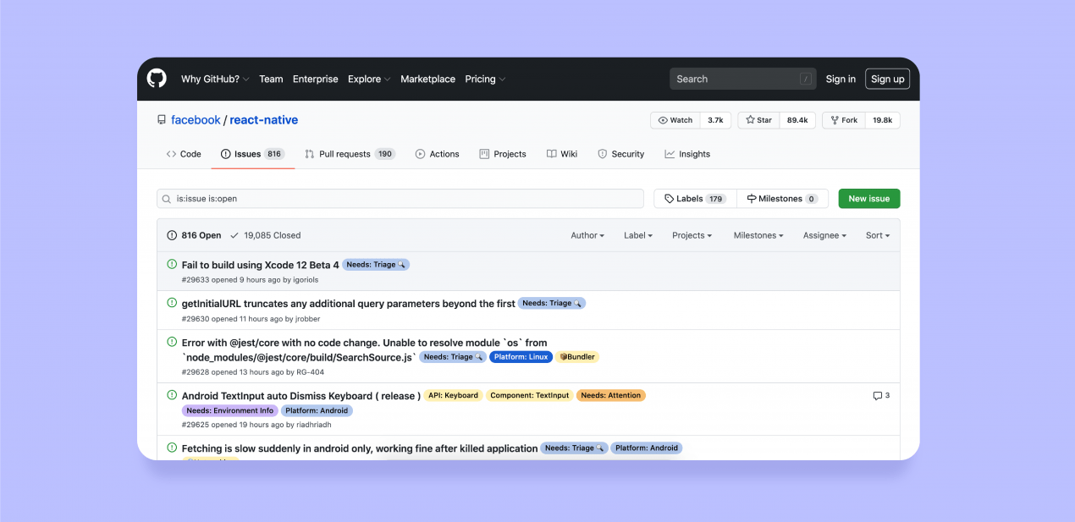Switch to the Security tab
Viewport: 1075px width, 522px height.
621,154
